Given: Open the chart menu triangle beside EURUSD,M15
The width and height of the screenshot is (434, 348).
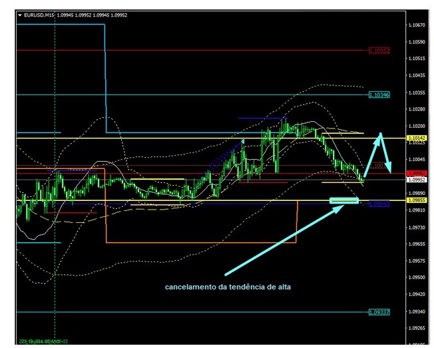Looking at the screenshot, I should (19, 14).
